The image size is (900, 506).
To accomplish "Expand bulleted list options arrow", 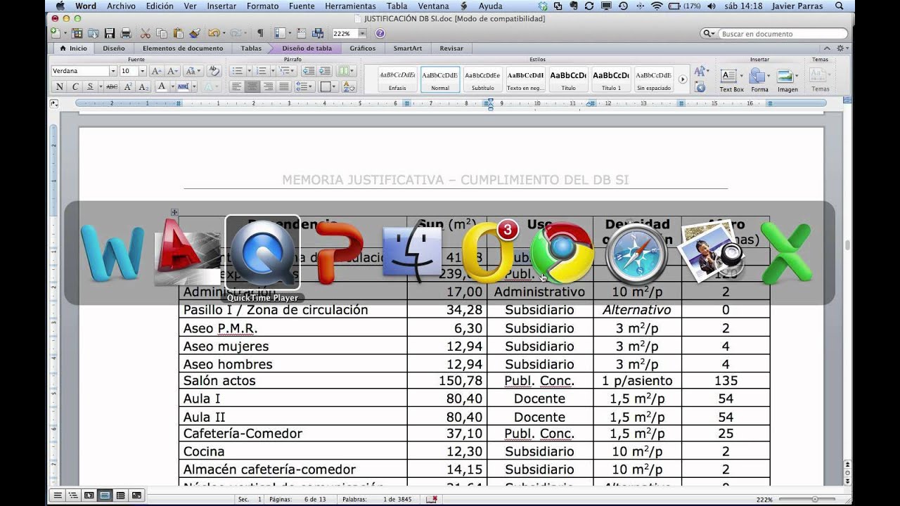I will [248, 71].
